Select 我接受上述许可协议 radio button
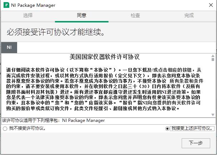 [x=167, y=129]
